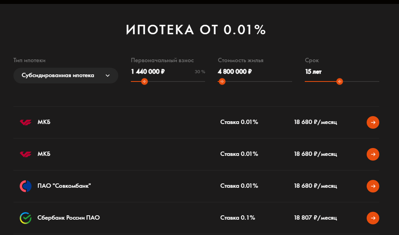The image size is (399, 235).
Task: Click the 4 800 000 ₽ housing cost value
Action: pos(235,72)
